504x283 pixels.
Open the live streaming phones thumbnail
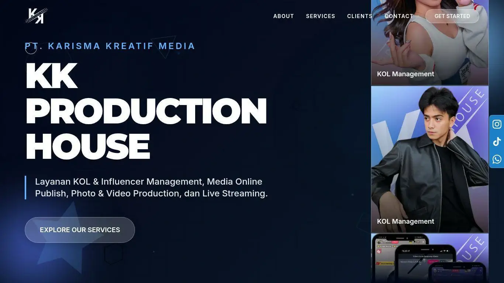point(429,258)
